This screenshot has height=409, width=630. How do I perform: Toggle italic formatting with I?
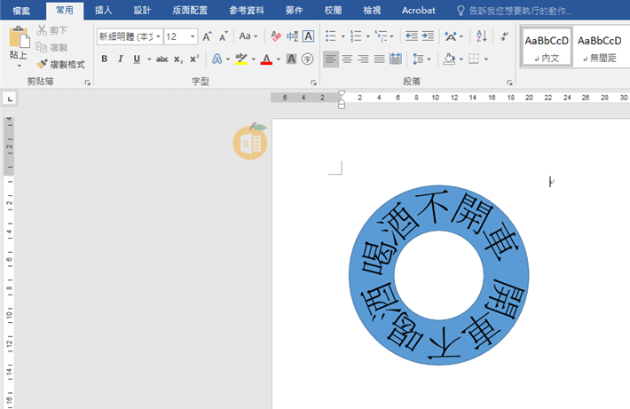121,59
